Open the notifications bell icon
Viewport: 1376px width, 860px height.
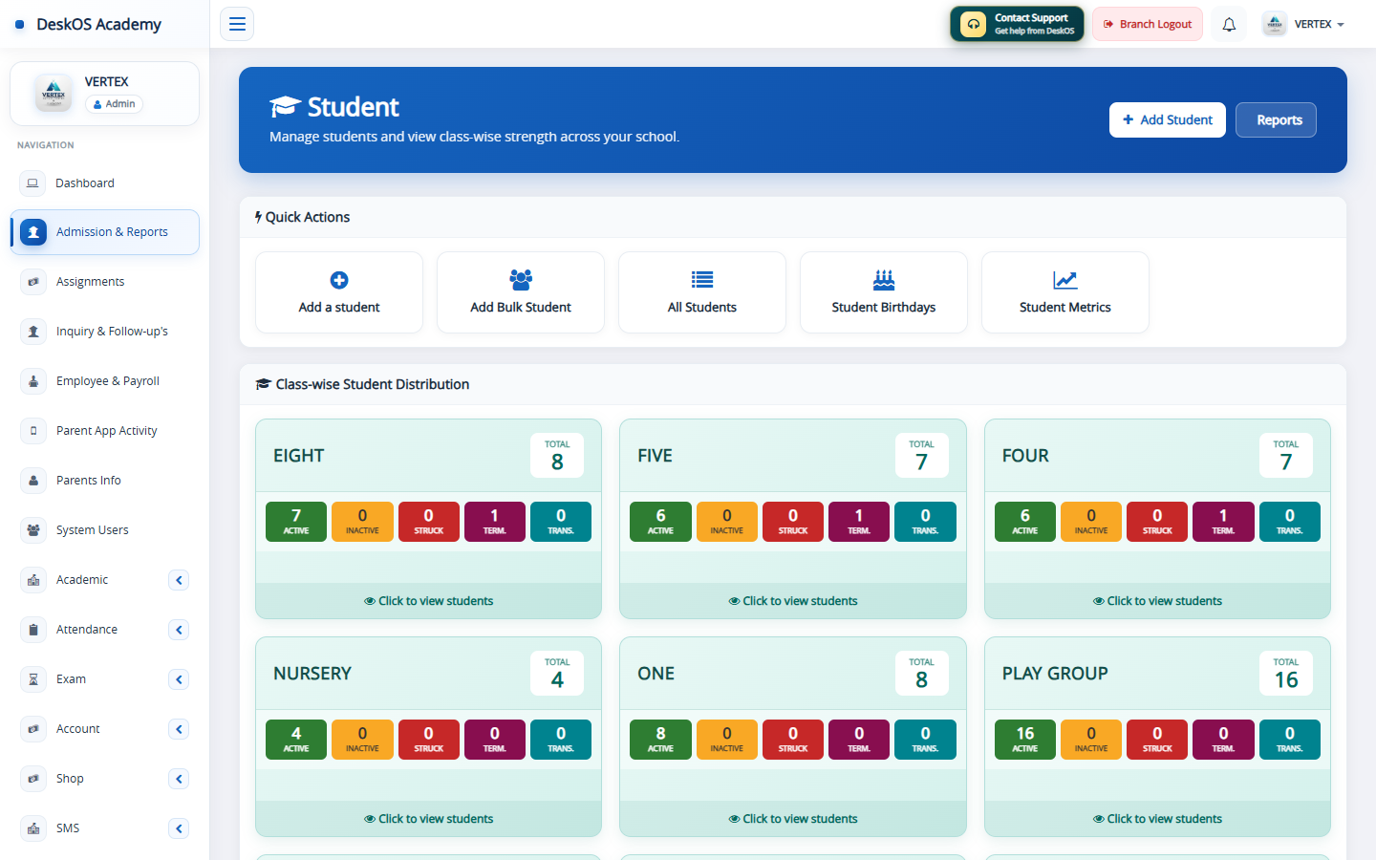click(x=1229, y=25)
